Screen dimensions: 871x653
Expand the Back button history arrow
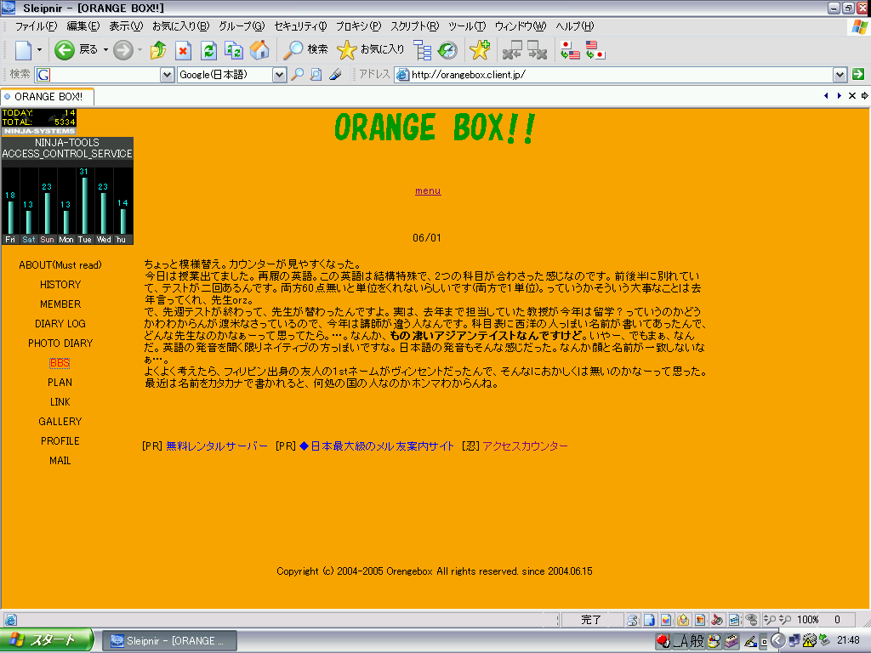105,50
